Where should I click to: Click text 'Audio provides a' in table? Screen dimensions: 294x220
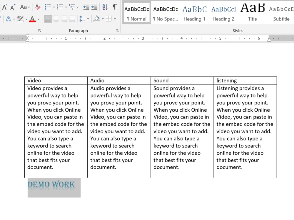(x=110, y=88)
